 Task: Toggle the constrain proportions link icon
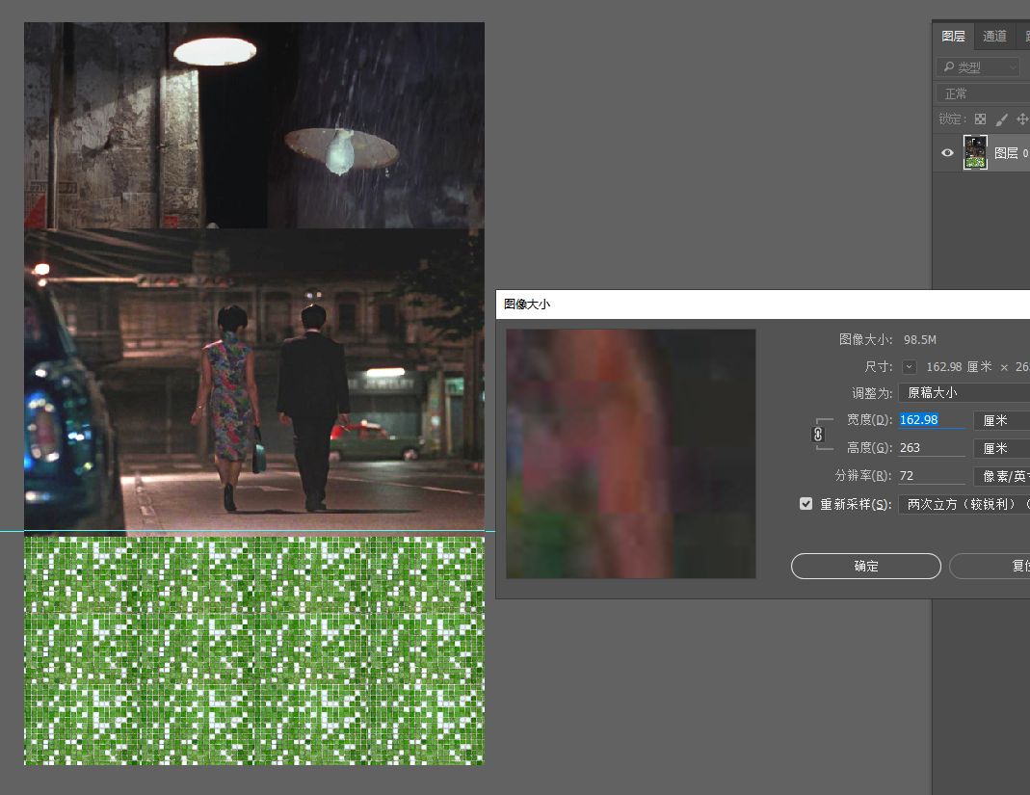818,435
